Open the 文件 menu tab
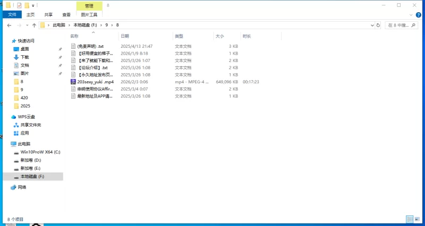 tap(12, 15)
